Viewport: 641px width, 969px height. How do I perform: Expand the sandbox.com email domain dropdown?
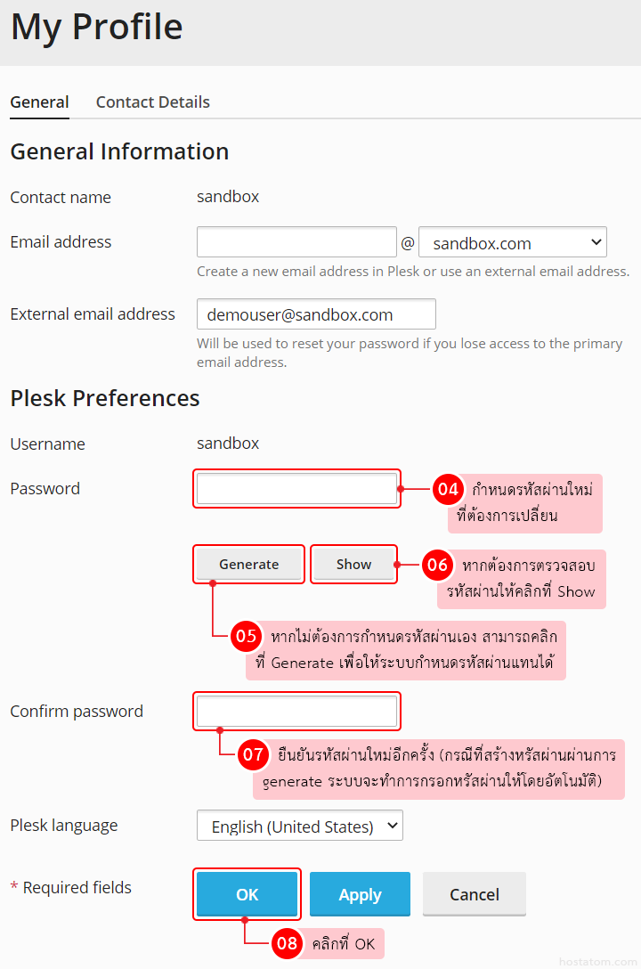(512, 242)
